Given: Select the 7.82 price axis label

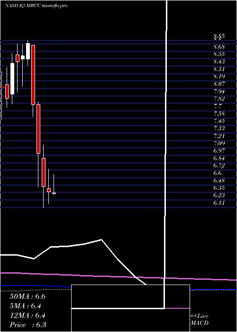Looking at the screenshot, I should click(219, 99).
